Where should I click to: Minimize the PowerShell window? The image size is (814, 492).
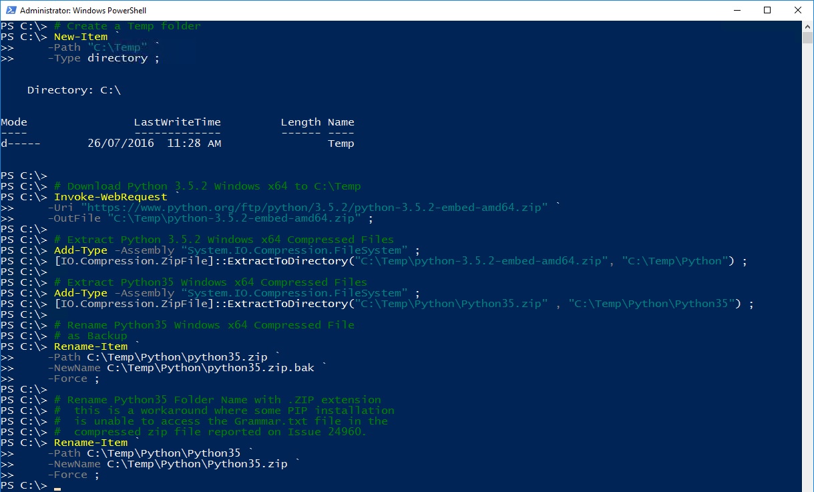click(737, 10)
